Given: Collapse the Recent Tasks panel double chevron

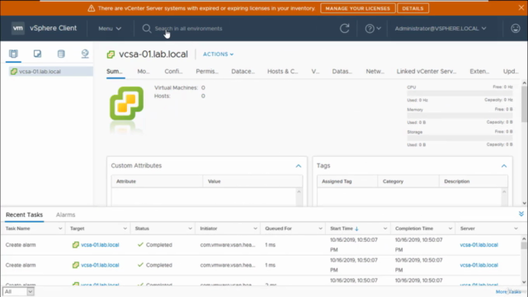Looking at the screenshot, I should [521, 214].
